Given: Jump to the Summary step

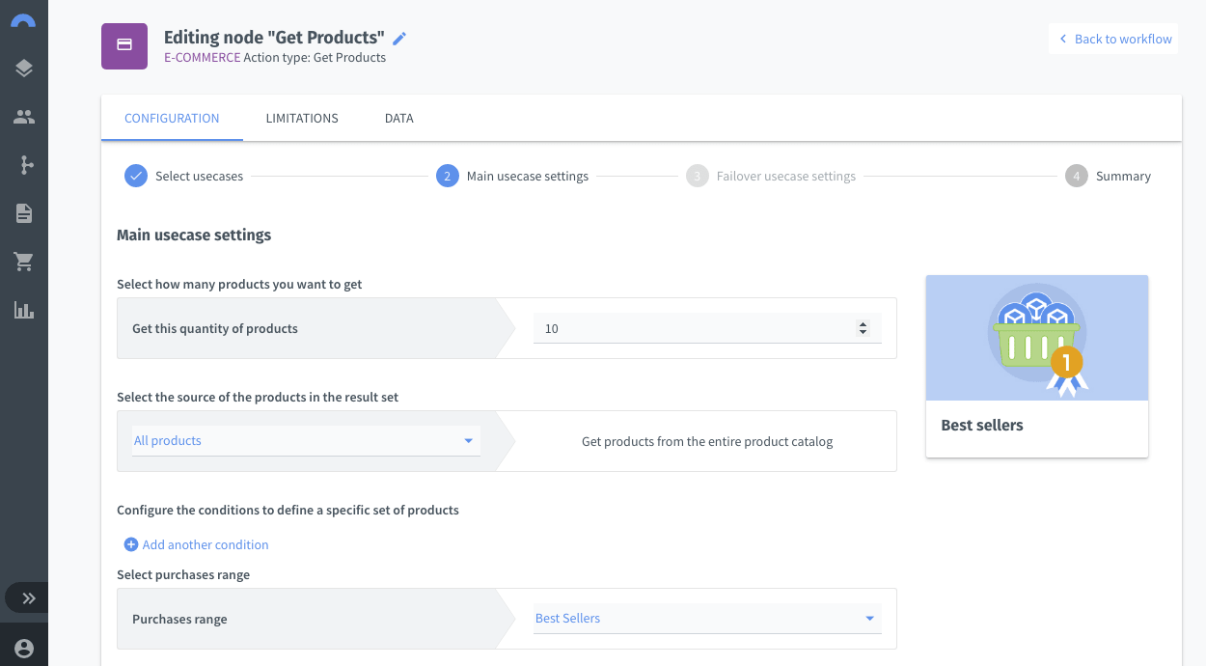Looking at the screenshot, I should click(x=1109, y=176).
